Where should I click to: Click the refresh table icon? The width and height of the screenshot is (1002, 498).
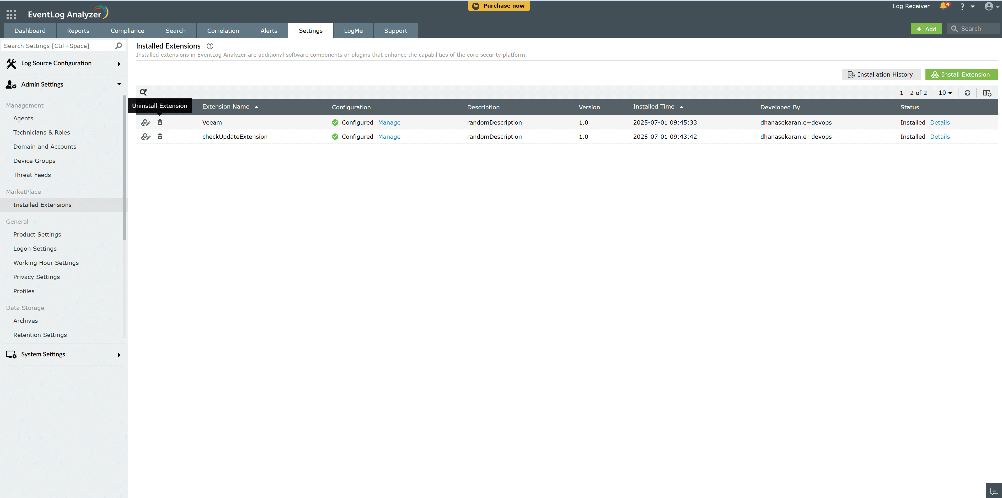pyautogui.click(x=967, y=93)
